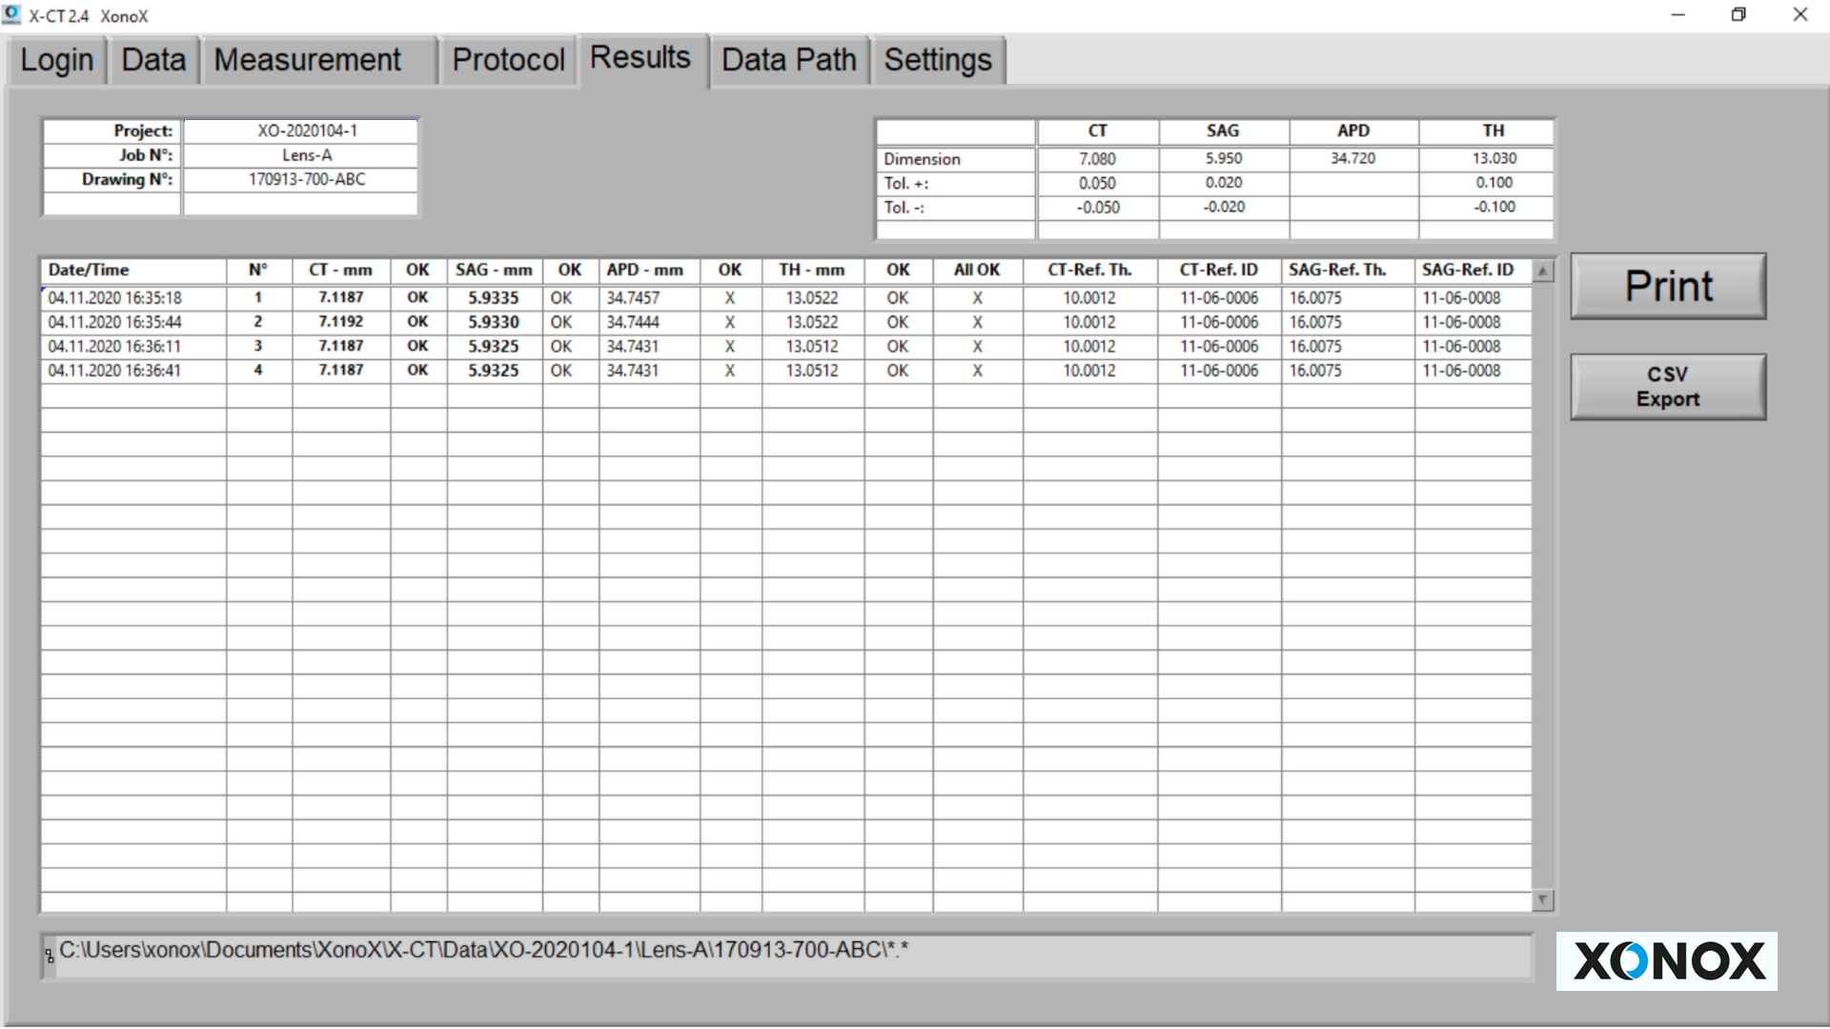Select measurement row 3 timestamp 16:36:11
Screen dimensions: 1830x1029
pos(114,347)
